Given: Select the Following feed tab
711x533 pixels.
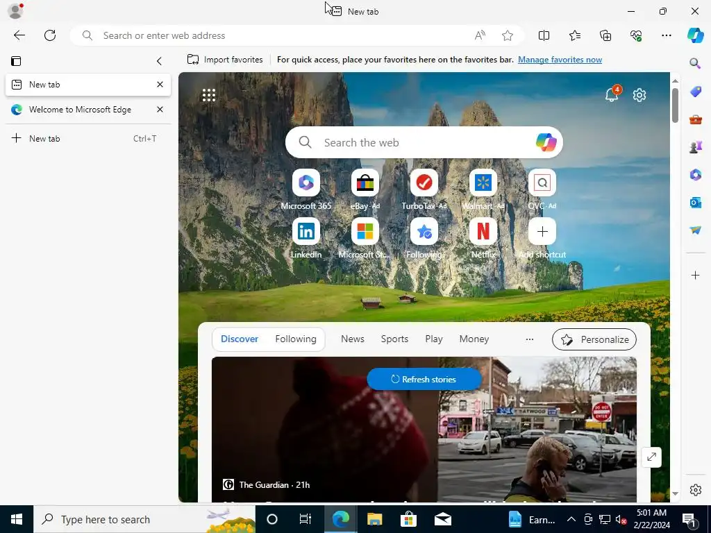Looking at the screenshot, I should (x=296, y=339).
